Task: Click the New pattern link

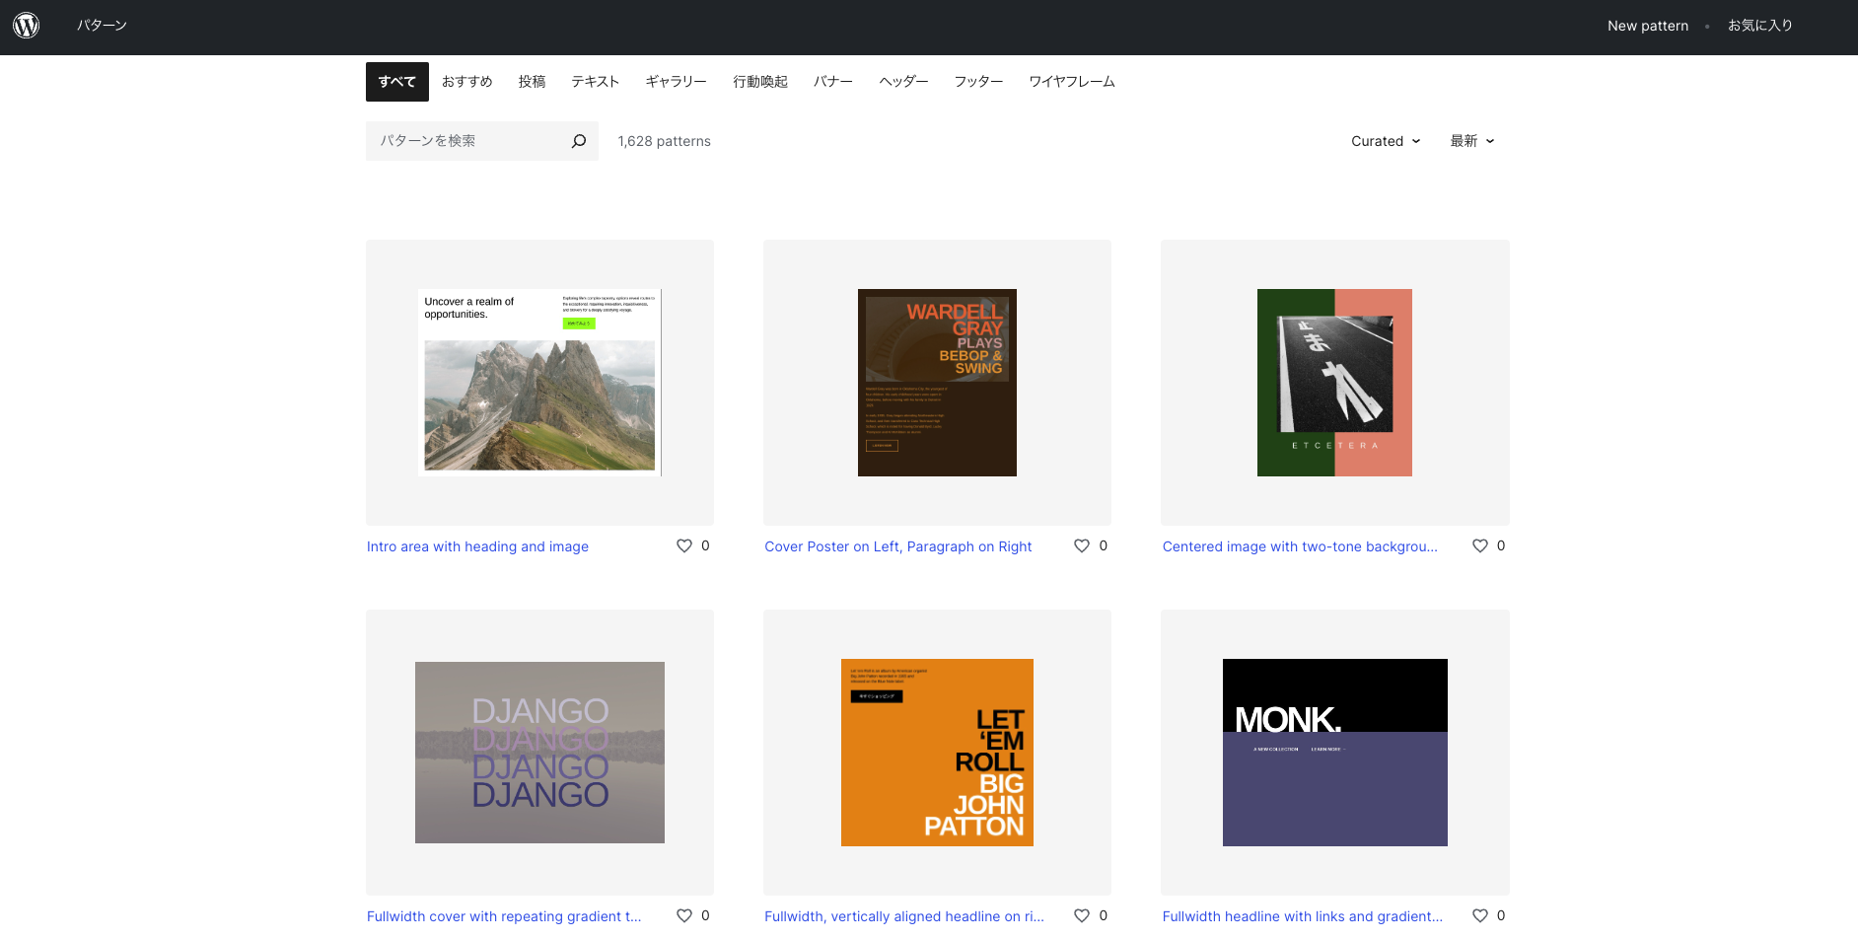Action: pos(1648,26)
